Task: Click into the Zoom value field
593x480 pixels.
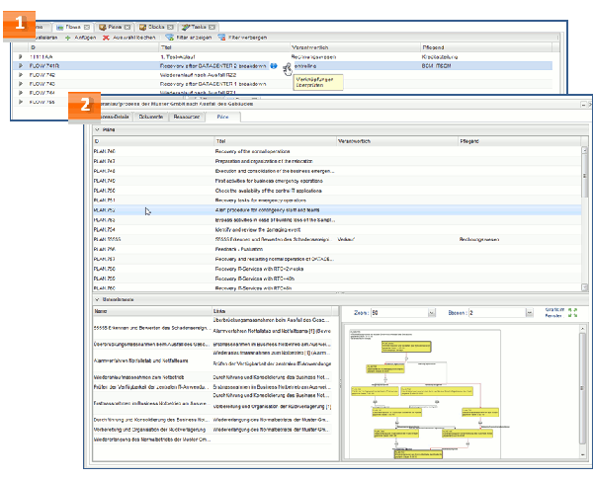Action: pyautogui.click(x=399, y=313)
